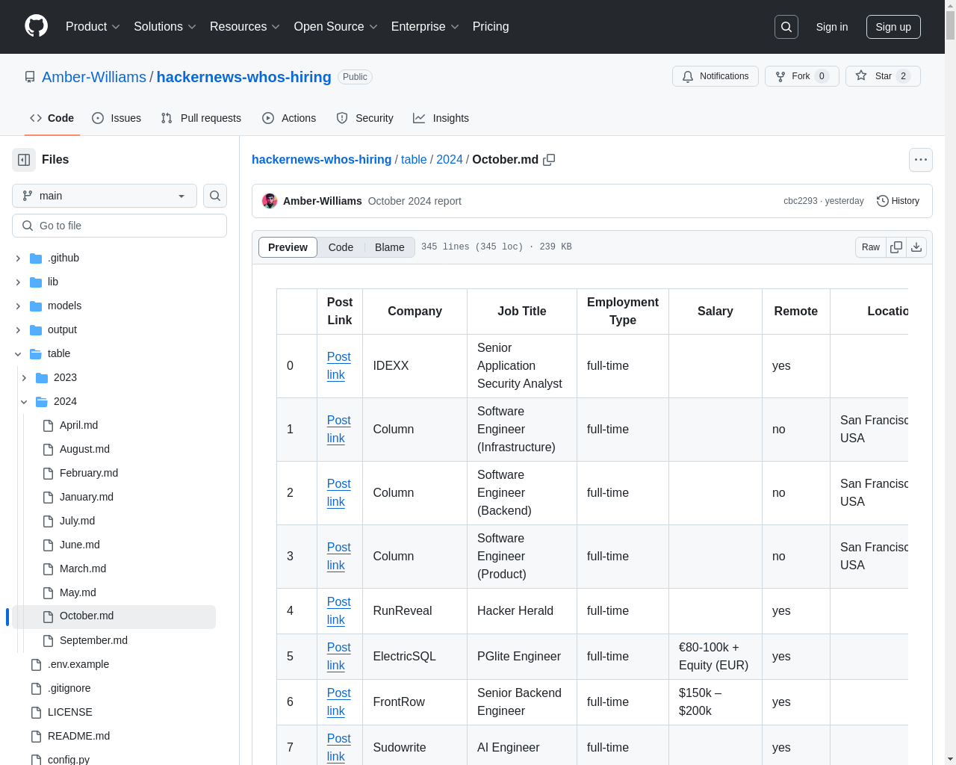Viewport: 956px width, 765px height.
Task: Click the .gitignore file icon
Action: (x=36, y=688)
